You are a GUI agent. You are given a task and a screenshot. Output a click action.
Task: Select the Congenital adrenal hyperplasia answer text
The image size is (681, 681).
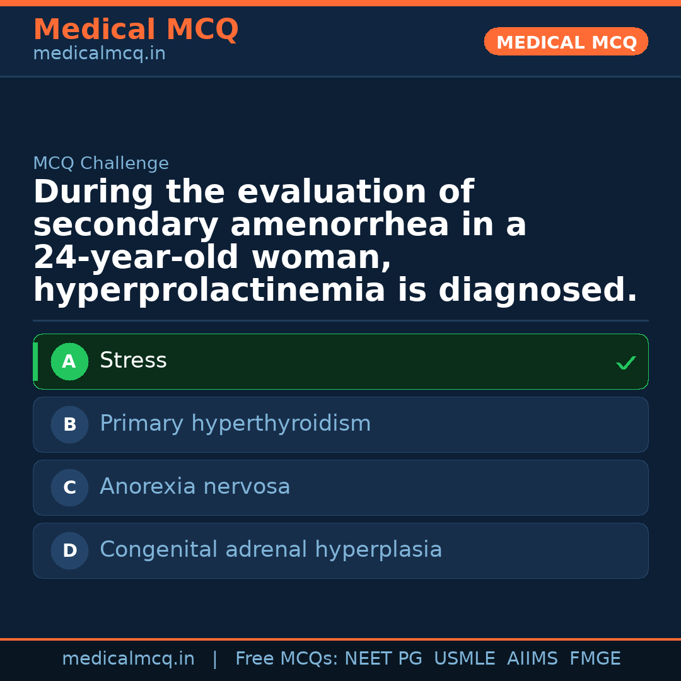tap(271, 550)
